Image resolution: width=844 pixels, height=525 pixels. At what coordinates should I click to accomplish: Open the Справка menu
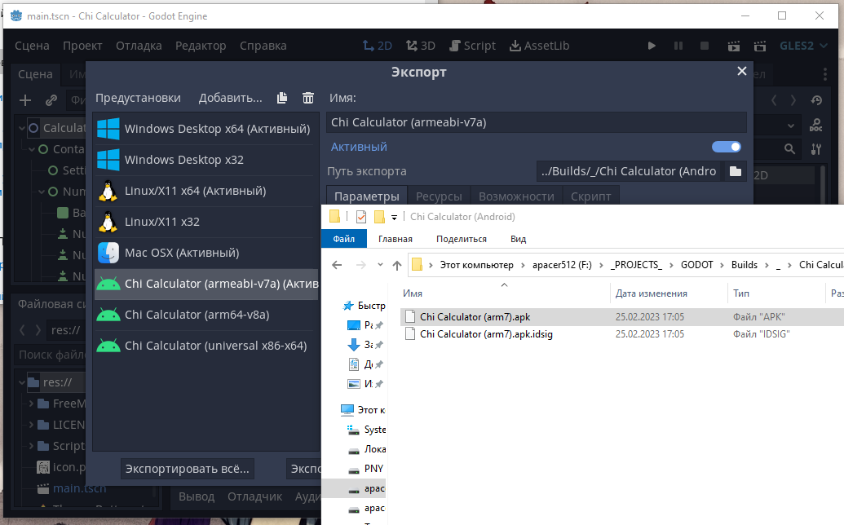click(x=263, y=46)
